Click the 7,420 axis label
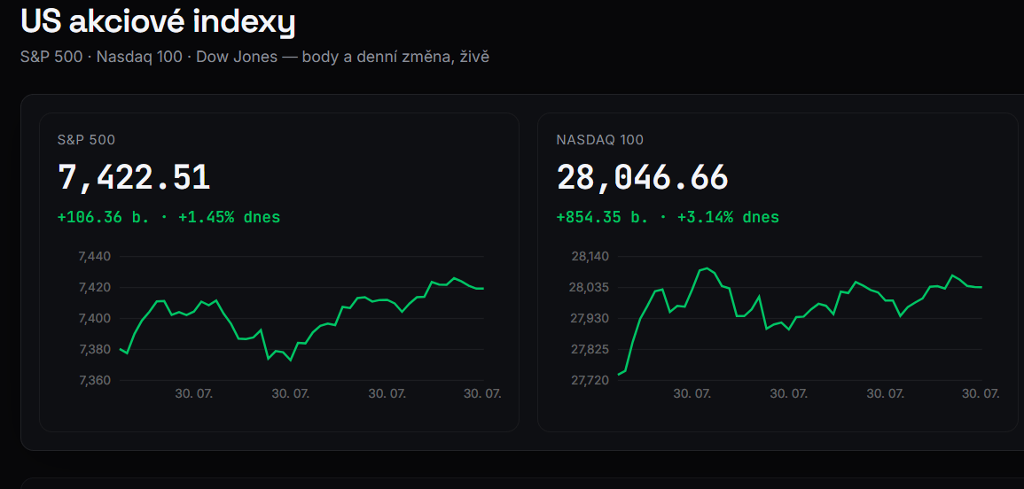 click(x=95, y=287)
